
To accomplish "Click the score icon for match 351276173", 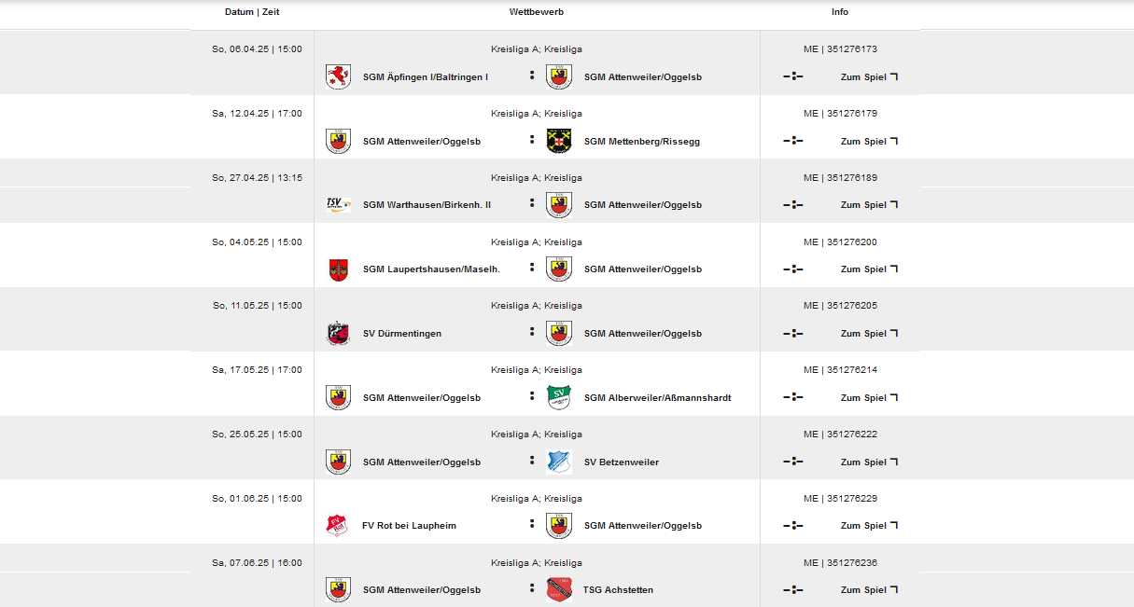I will (792, 76).
